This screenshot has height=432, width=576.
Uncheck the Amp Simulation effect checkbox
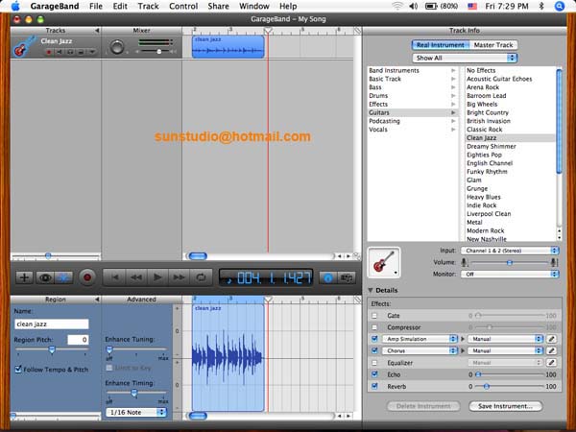tap(374, 339)
